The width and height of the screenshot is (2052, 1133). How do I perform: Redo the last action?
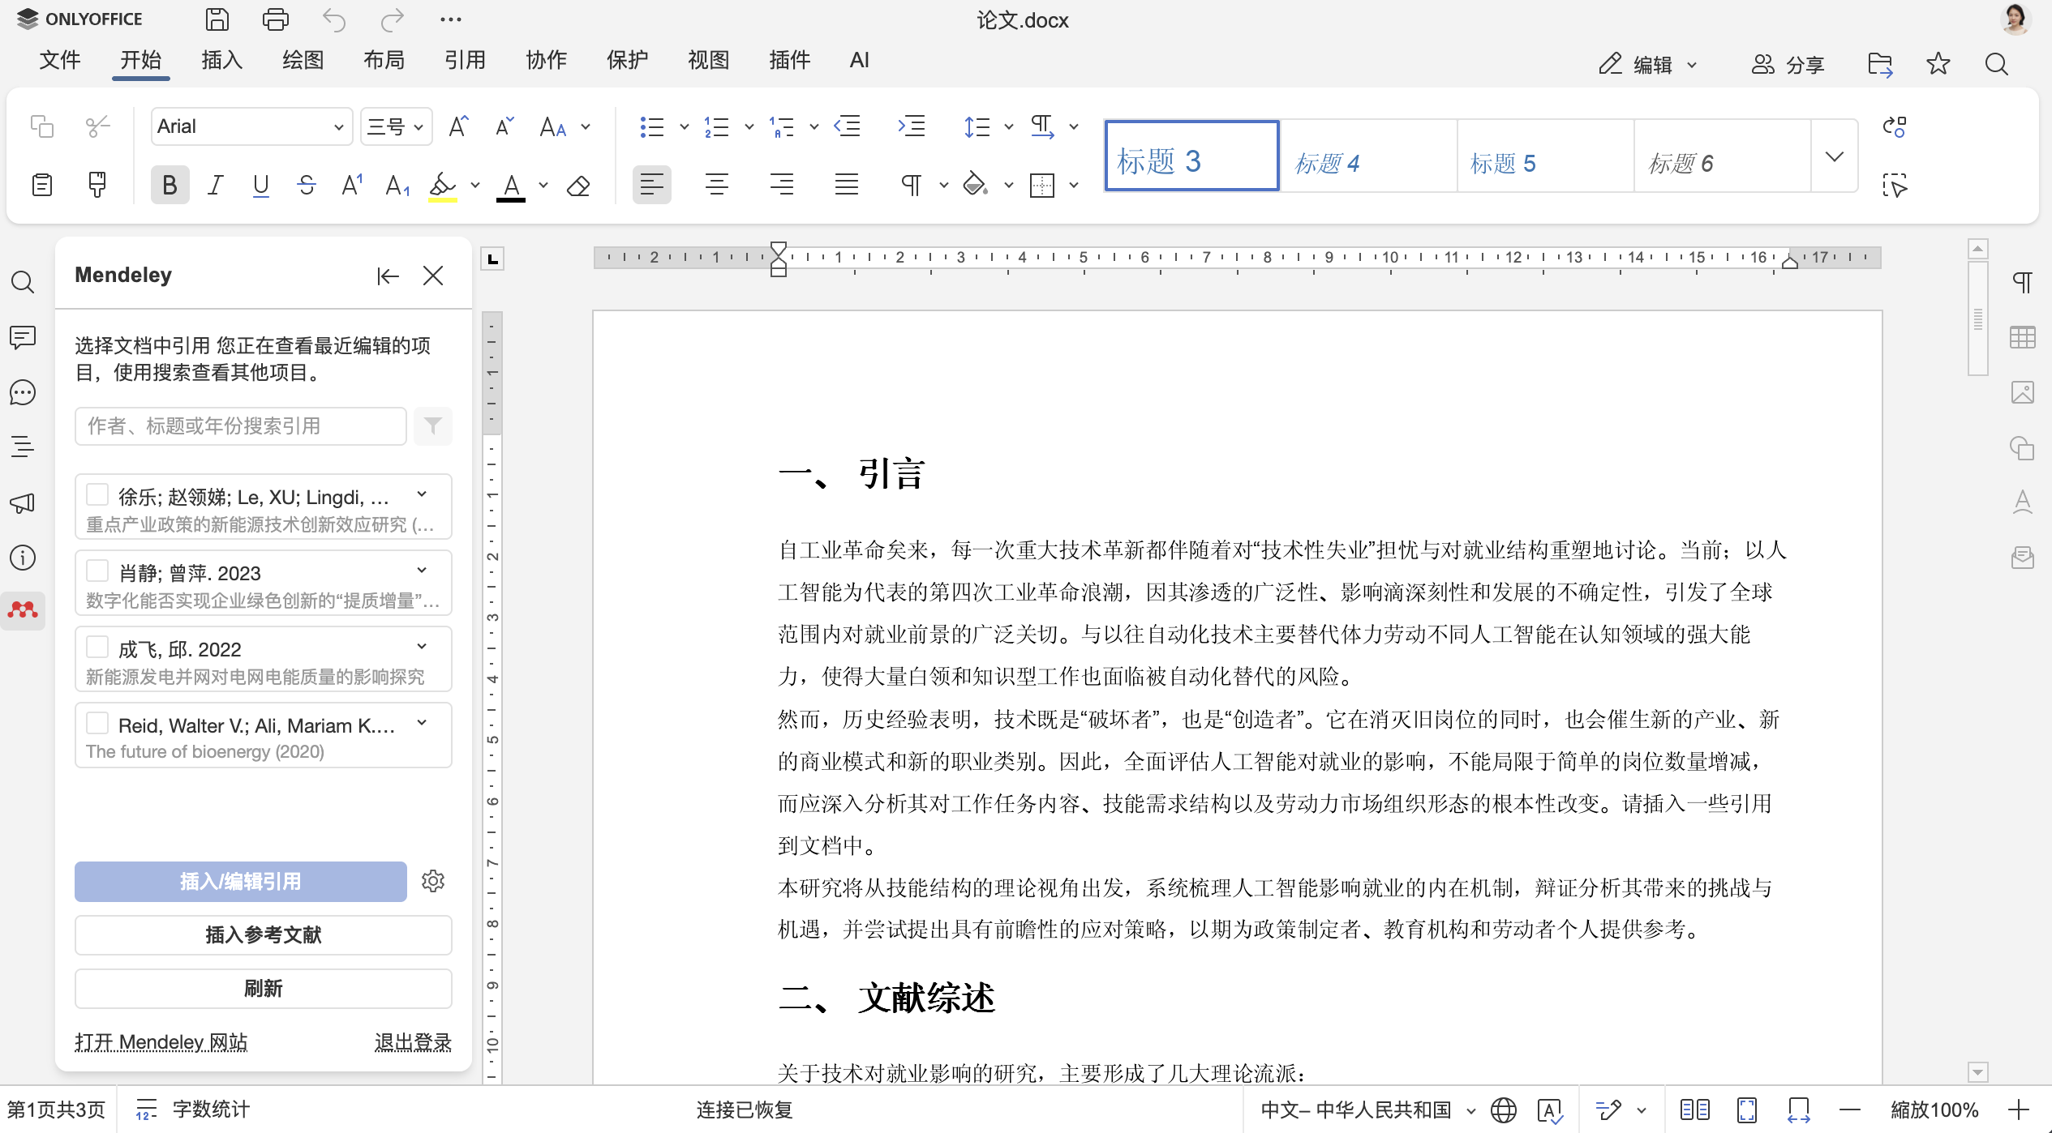(x=393, y=19)
